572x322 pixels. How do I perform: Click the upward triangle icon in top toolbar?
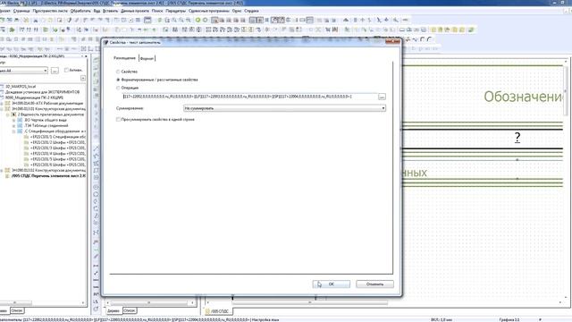(346, 20)
